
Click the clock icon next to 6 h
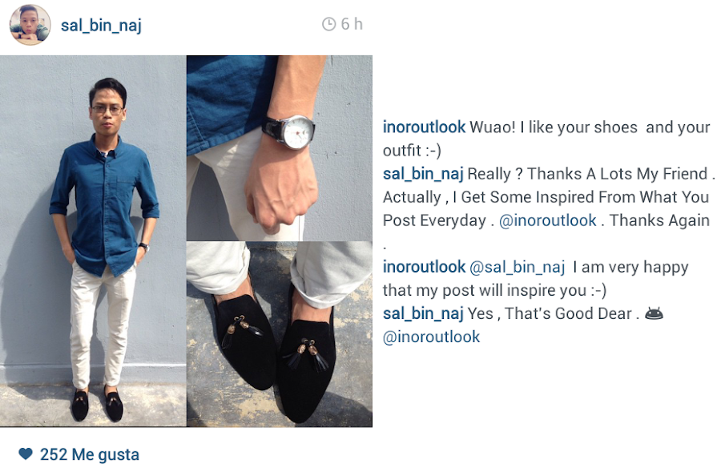click(x=328, y=24)
